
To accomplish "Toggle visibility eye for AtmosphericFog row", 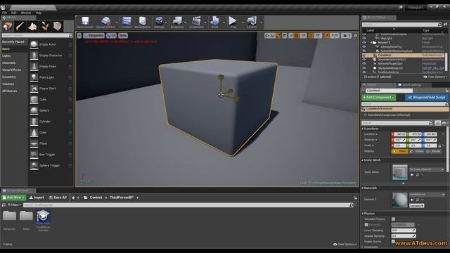I will point(364,46).
